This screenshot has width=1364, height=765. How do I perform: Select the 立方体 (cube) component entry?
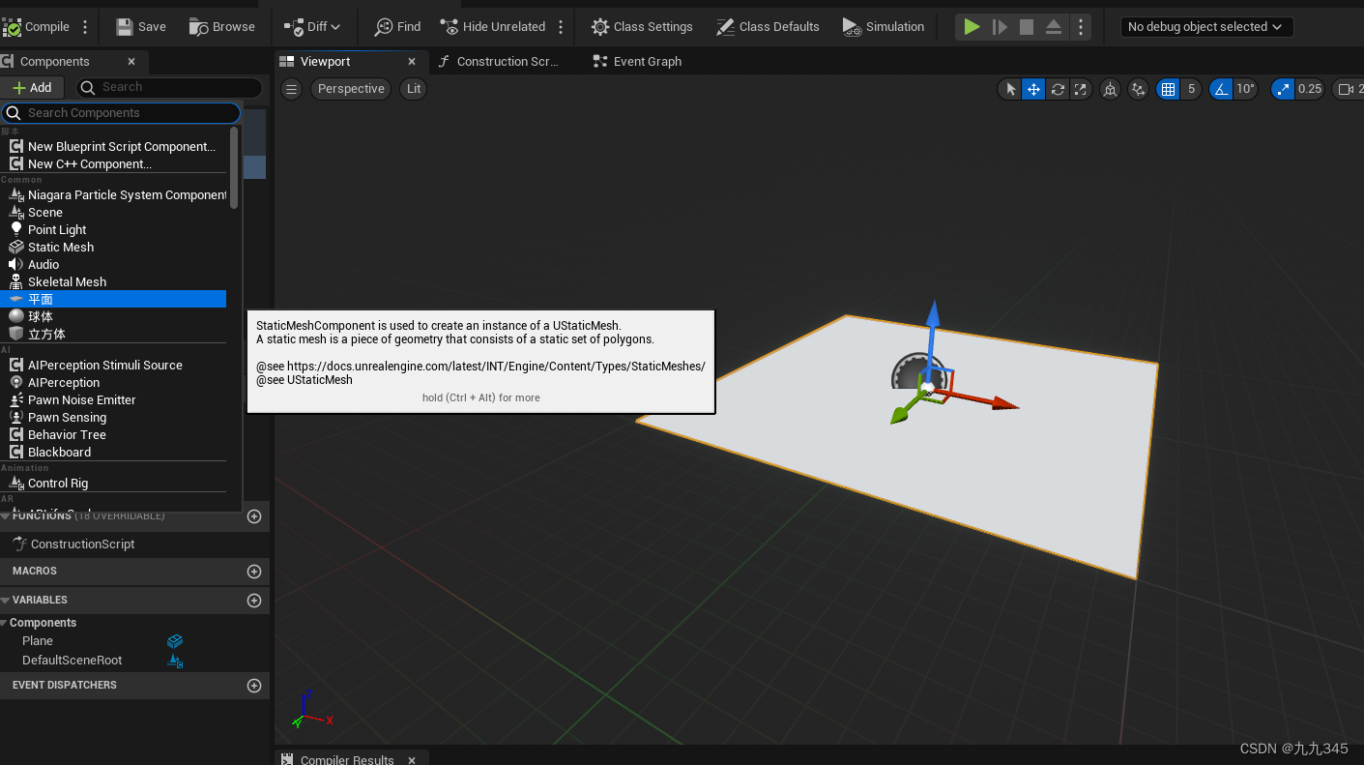pos(113,335)
